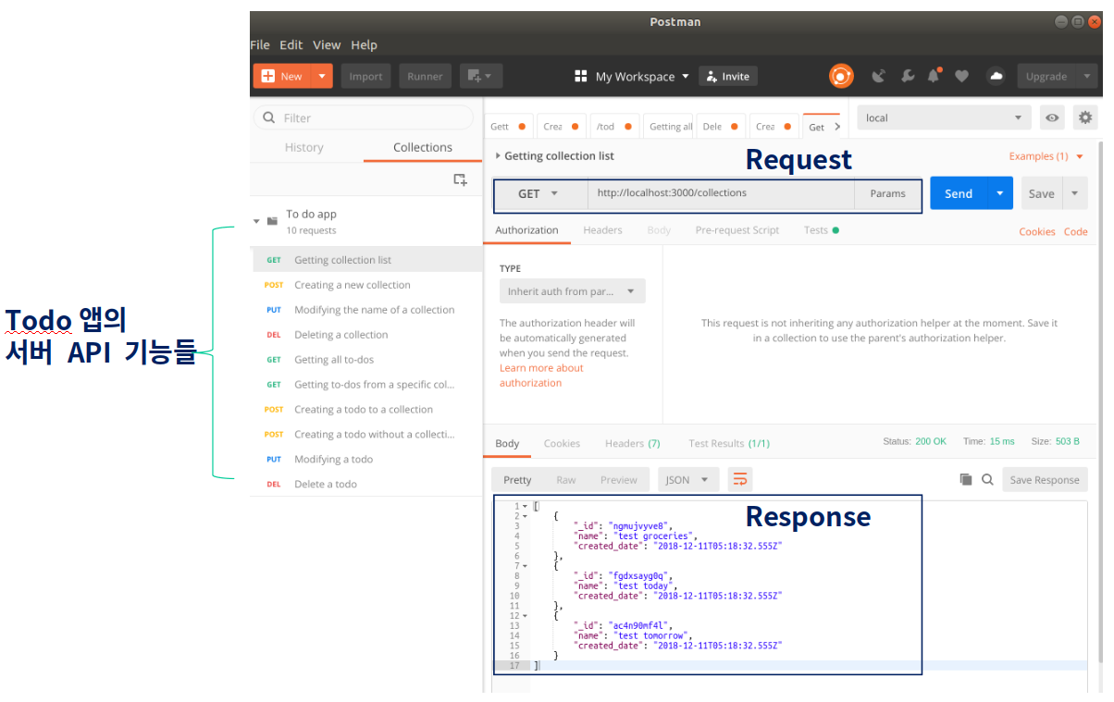Open the My Workspace dropdown
The width and height of the screenshot is (1114, 702).
(642, 77)
